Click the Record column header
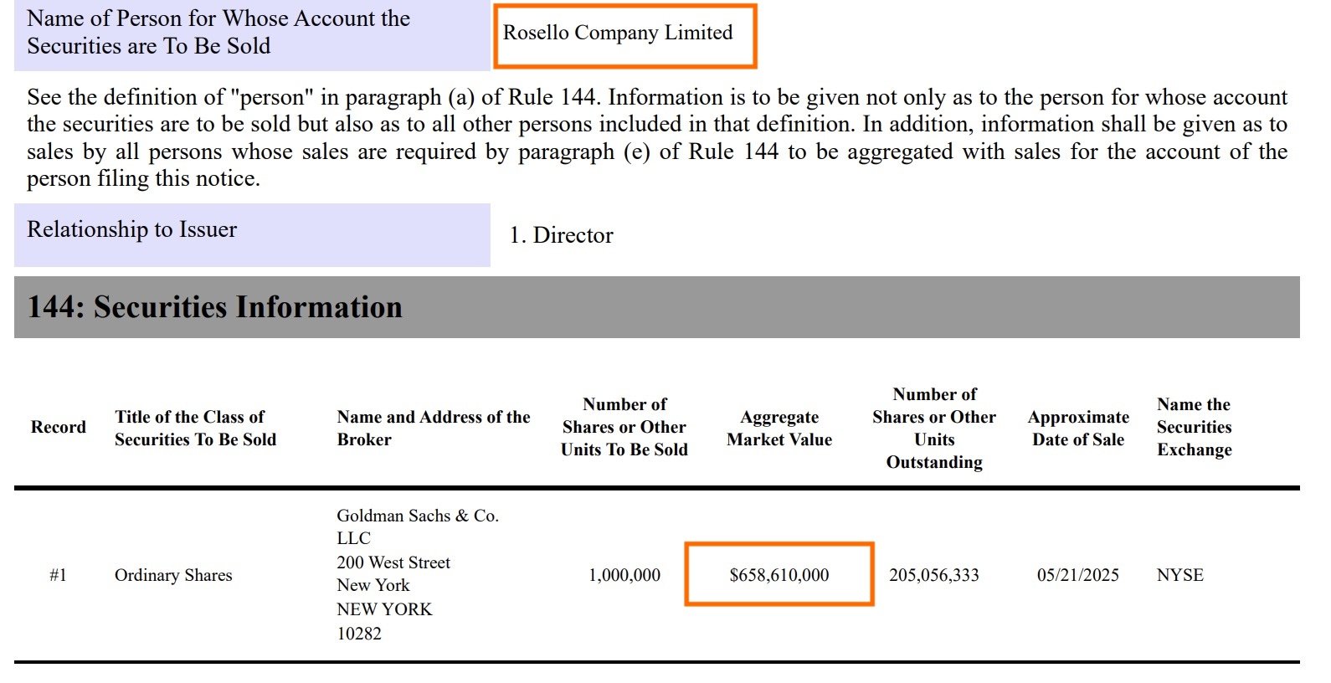 [x=59, y=427]
